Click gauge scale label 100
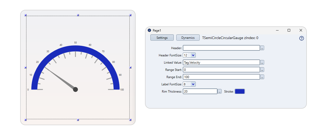 [x=122, y=90]
